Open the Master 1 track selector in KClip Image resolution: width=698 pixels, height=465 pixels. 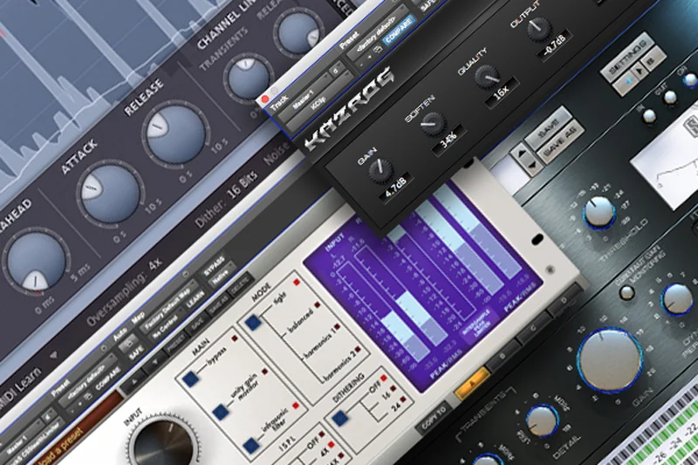(307, 99)
